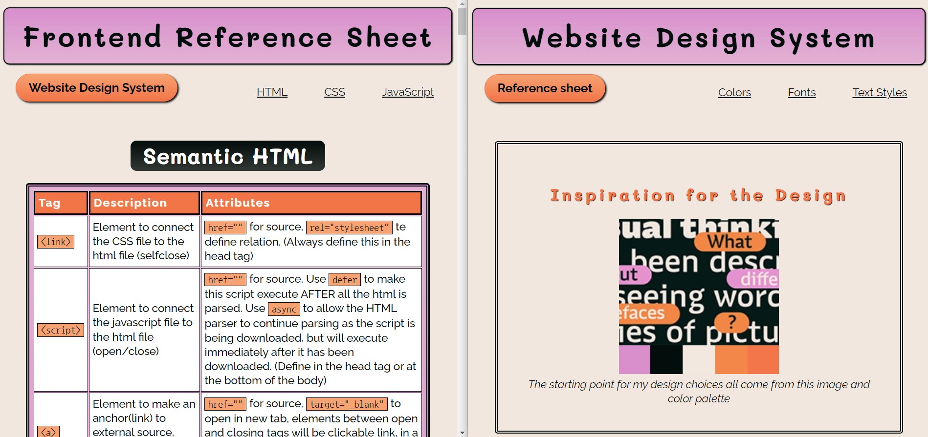Click the target="_blank" code snippet
This screenshot has height=437, width=928.
point(347,404)
